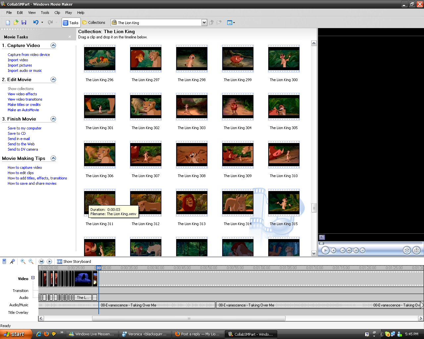Toggle the Collections pane button
The width and height of the screenshot is (424, 339).
click(x=94, y=23)
